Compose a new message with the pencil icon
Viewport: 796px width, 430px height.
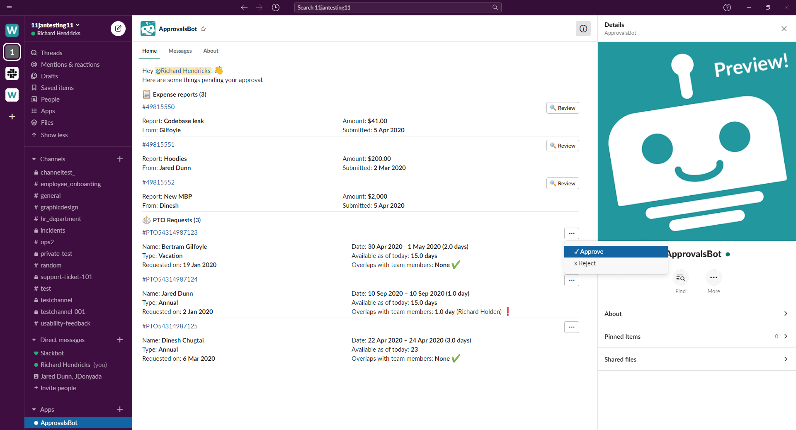click(118, 29)
